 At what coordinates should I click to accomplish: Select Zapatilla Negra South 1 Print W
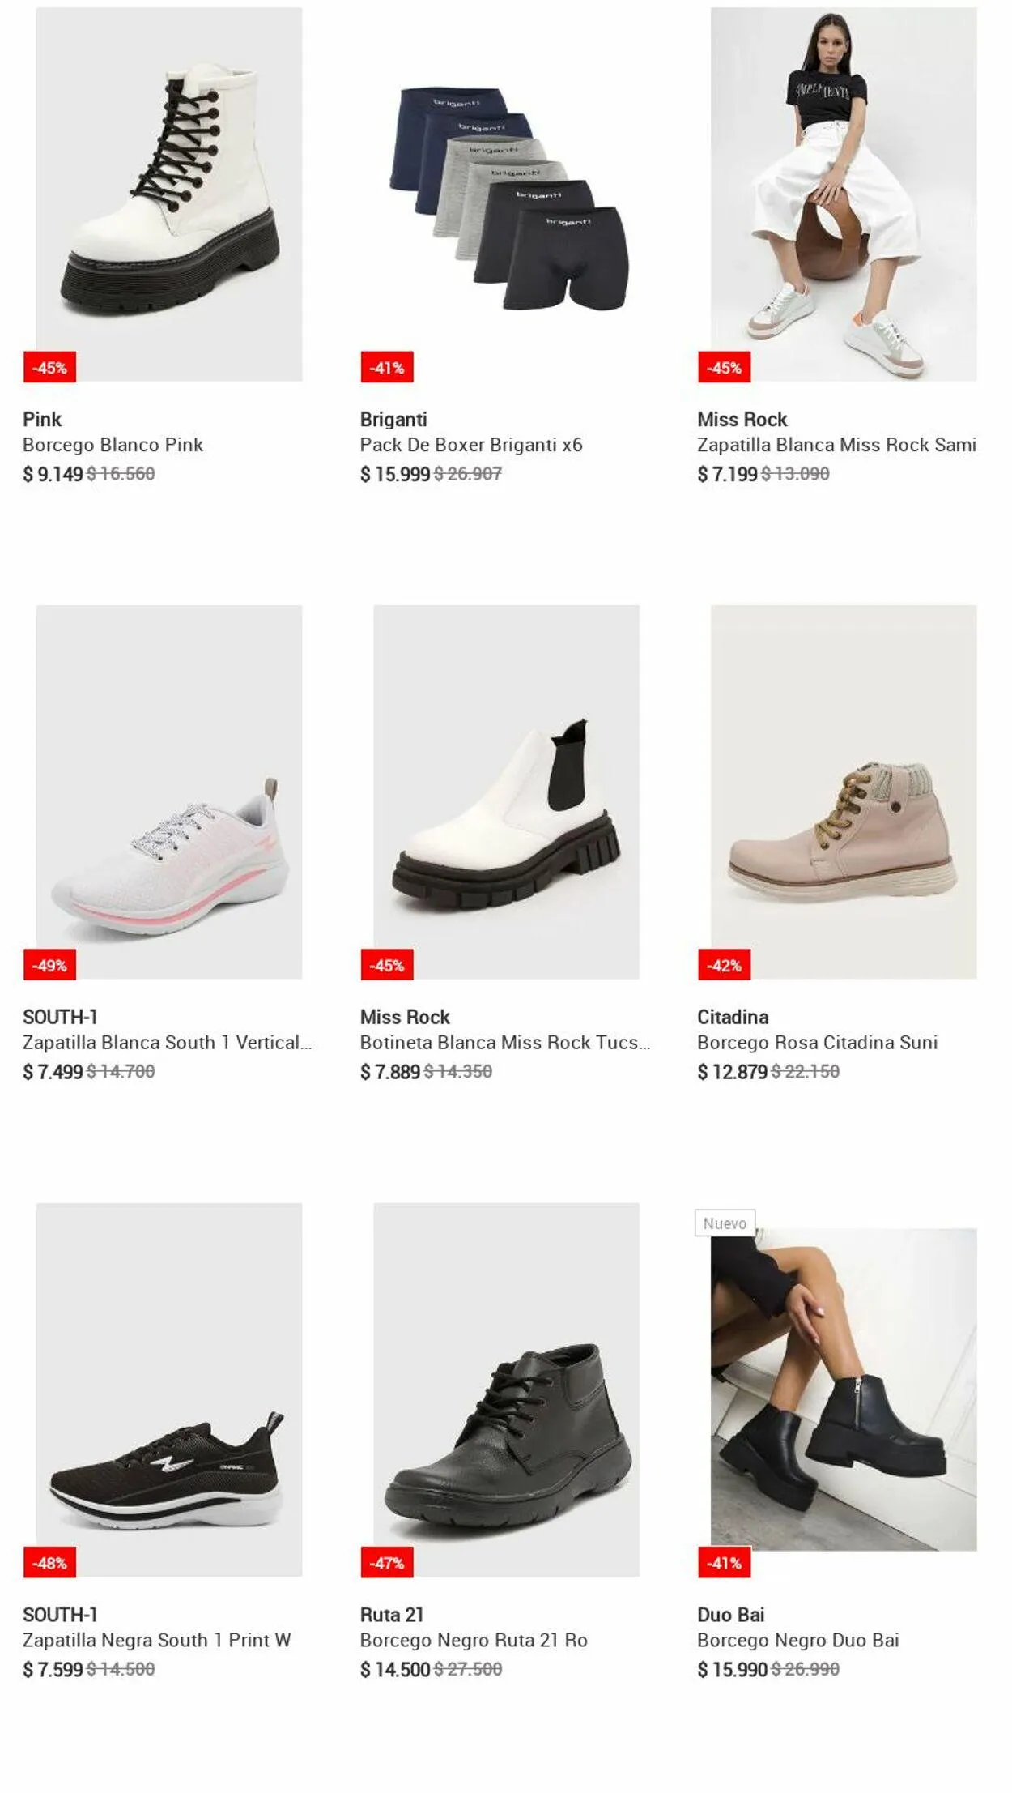pos(156,1640)
